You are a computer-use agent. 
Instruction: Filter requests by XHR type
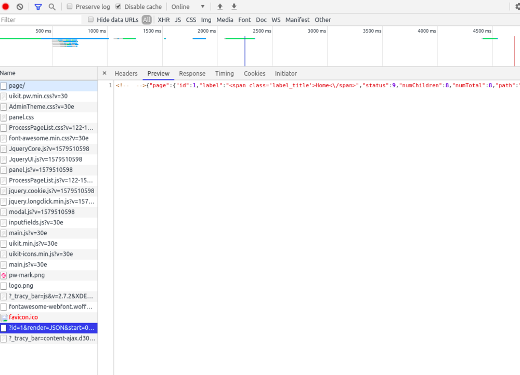click(x=164, y=20)
